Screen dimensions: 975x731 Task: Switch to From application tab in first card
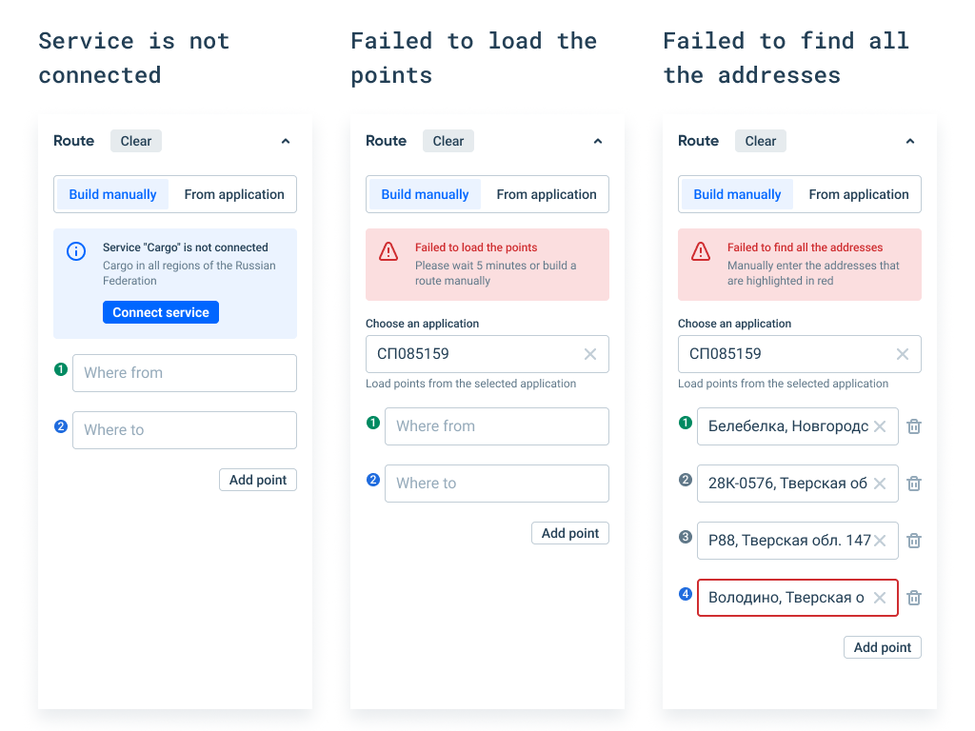234,194
